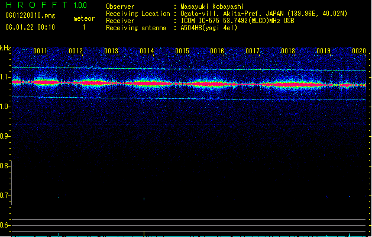Viewport: 372px width, 237px height.
Task: Click the 0011 time marker label
Action: point(40,51)
